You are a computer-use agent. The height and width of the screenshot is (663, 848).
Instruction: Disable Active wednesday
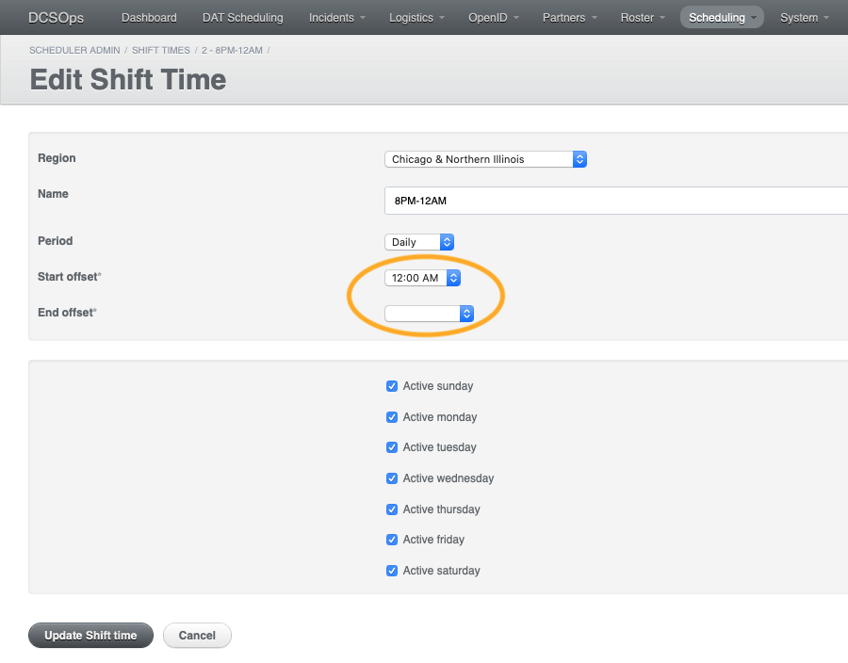click(392, 478)
